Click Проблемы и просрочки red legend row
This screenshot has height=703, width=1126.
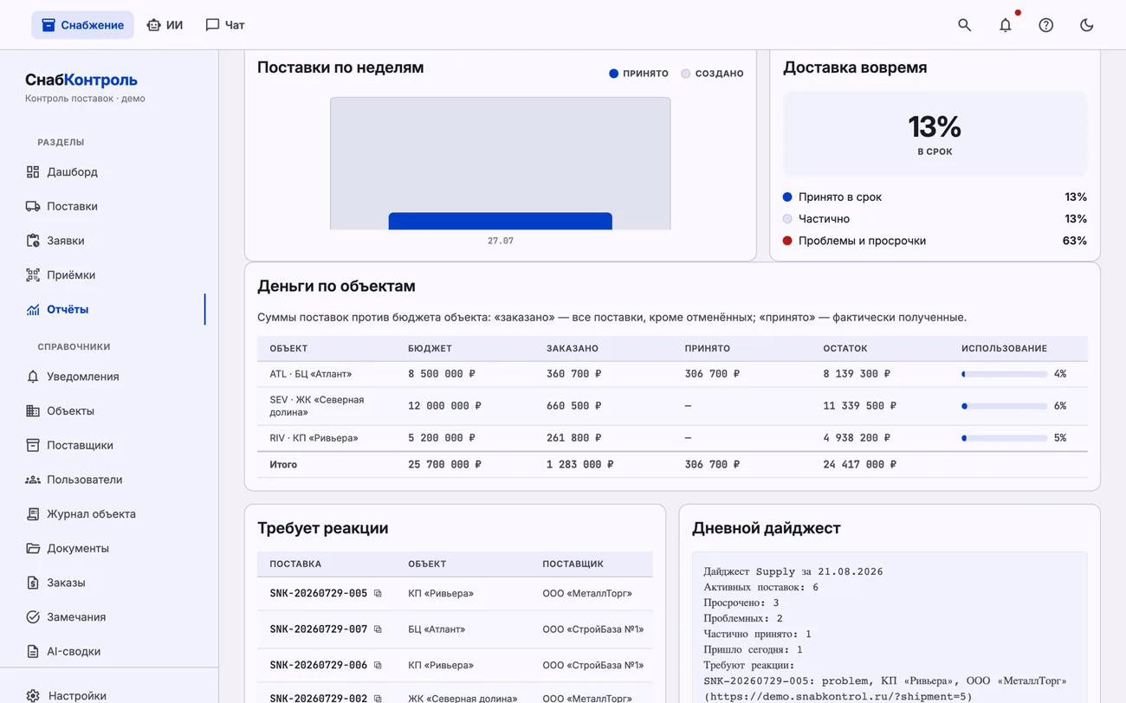935,241
